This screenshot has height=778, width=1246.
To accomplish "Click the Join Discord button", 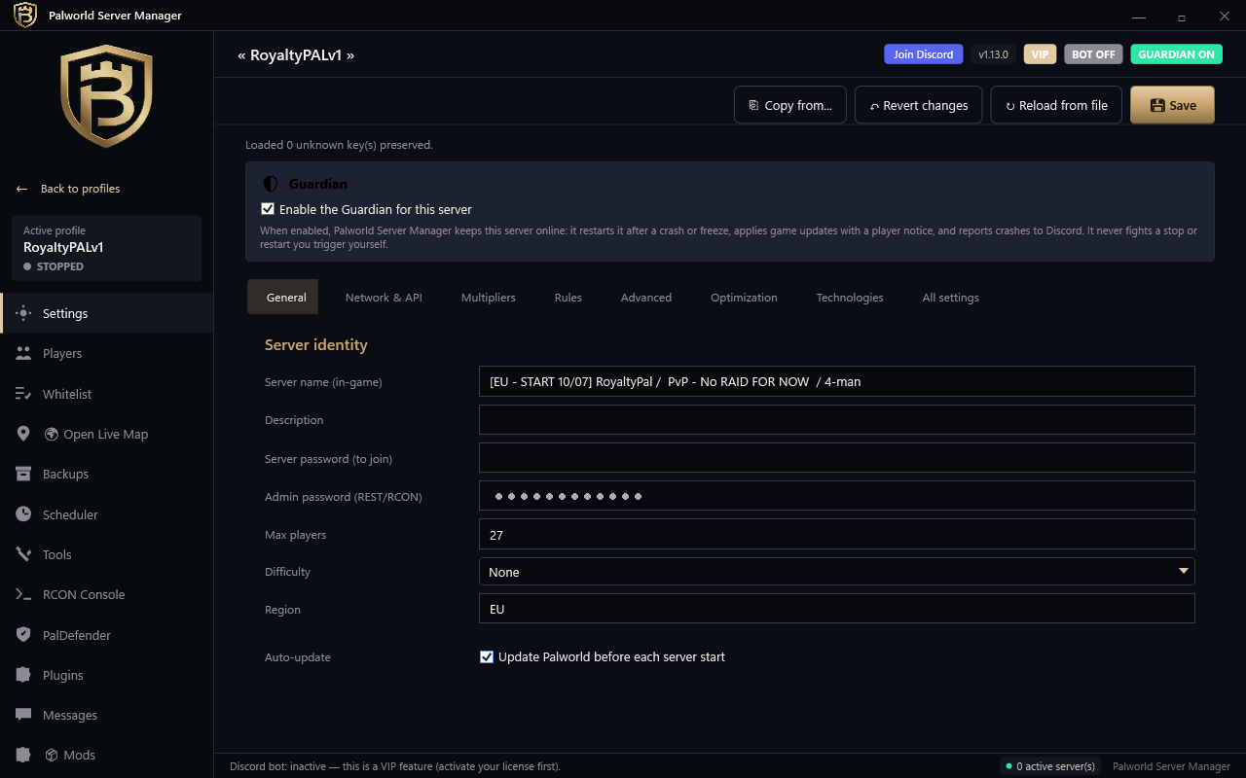I will 924,54.
